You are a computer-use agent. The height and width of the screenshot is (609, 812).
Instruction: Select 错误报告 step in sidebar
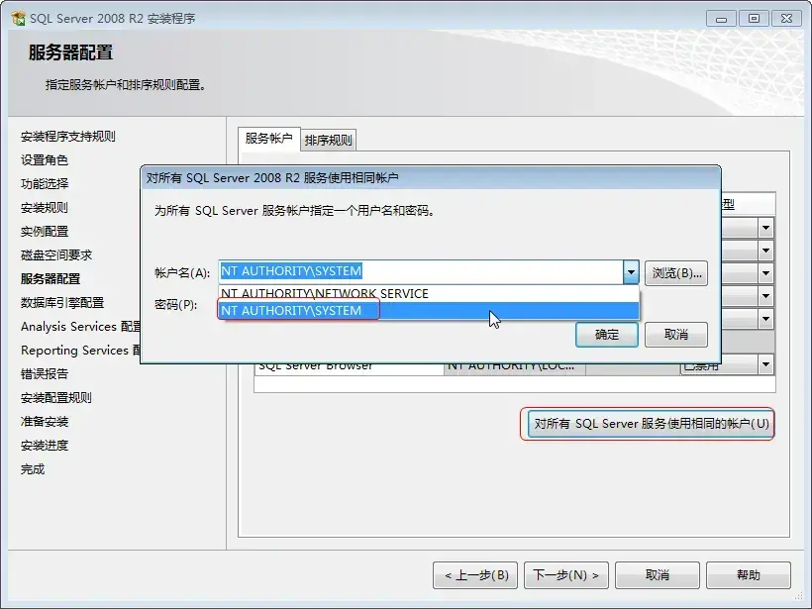click(45, 374)
